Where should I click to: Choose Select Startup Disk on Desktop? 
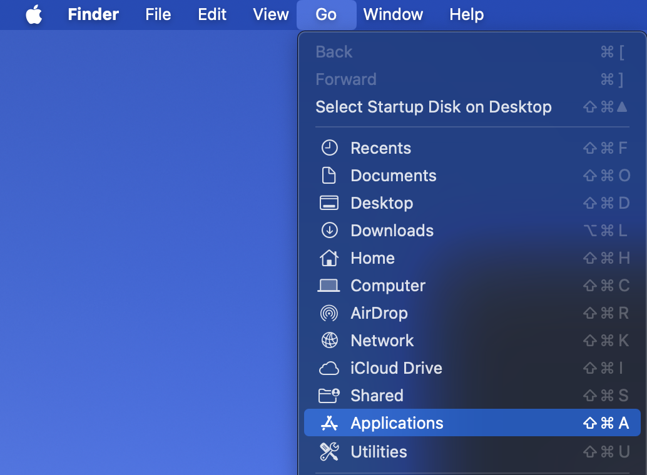point(432,107)
